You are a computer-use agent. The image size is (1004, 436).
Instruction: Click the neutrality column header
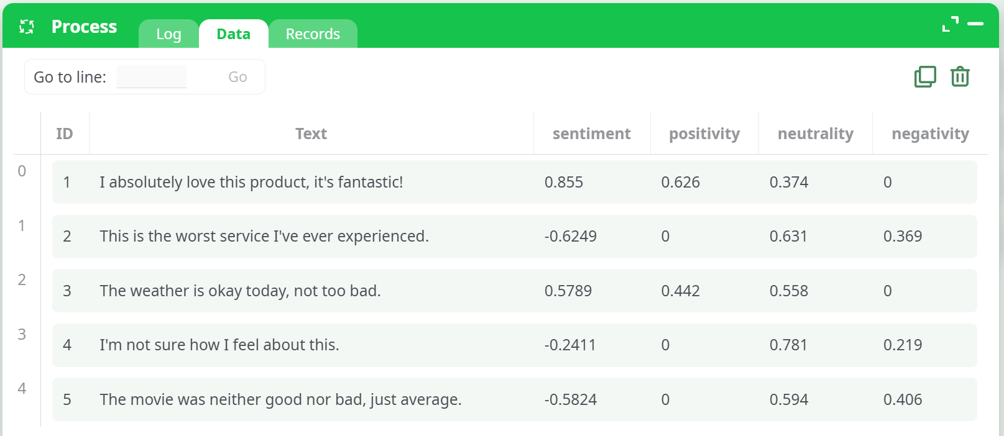[x=815, y=133]
